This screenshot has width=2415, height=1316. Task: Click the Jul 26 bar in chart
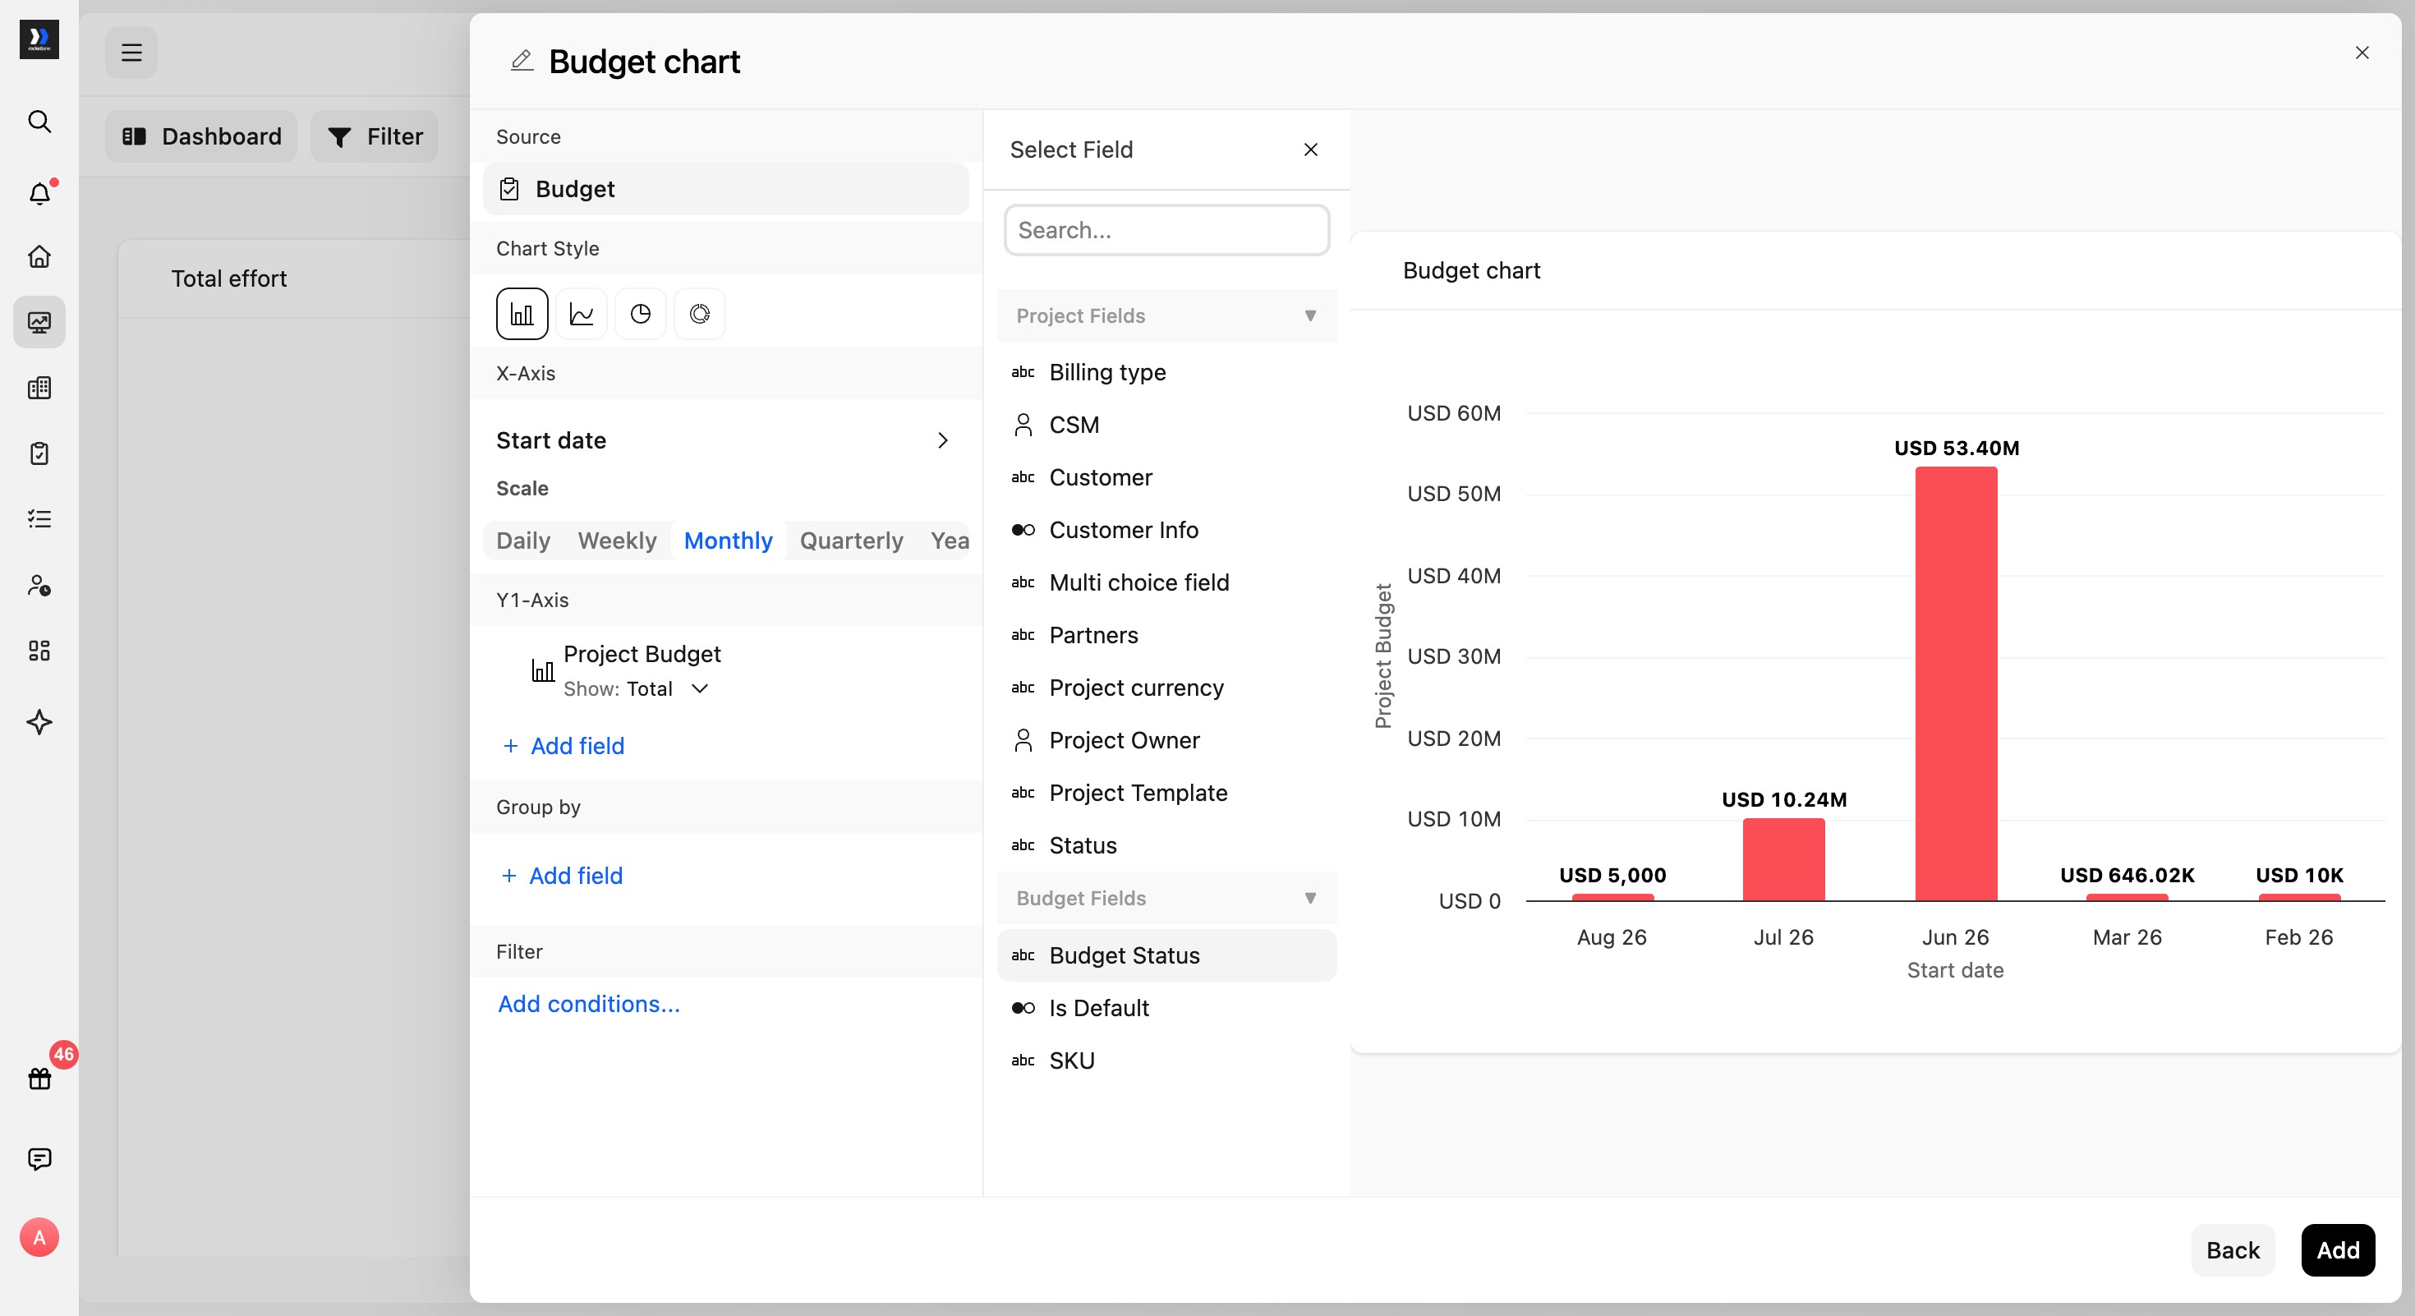[1783, 859]
